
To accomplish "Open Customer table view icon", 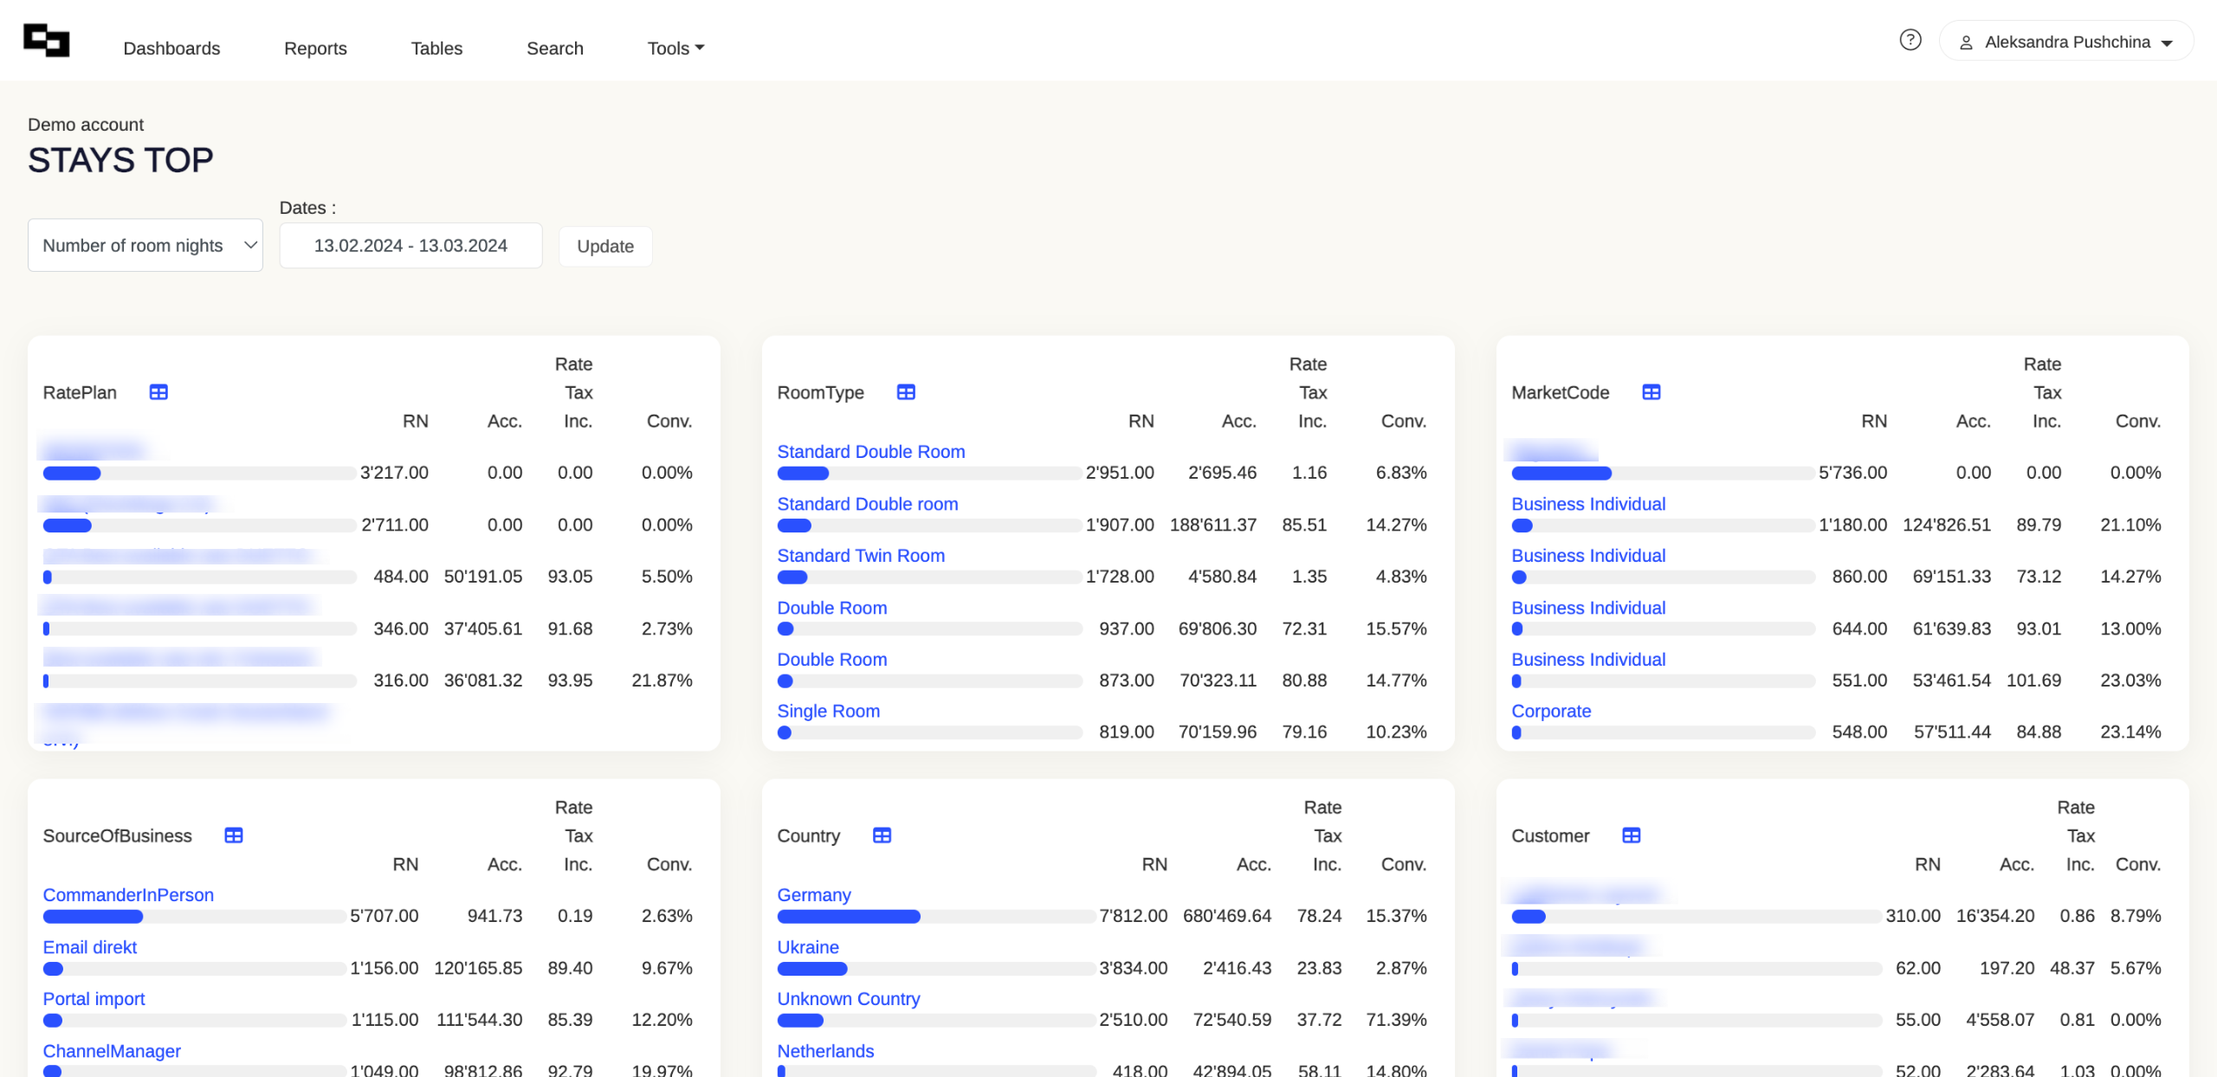I will [1631, 835].
